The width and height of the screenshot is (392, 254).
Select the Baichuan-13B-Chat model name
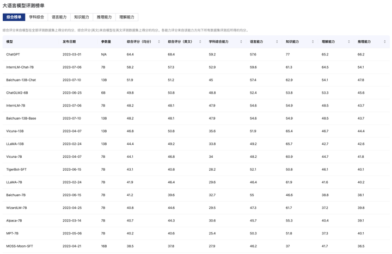click(21, 80)
